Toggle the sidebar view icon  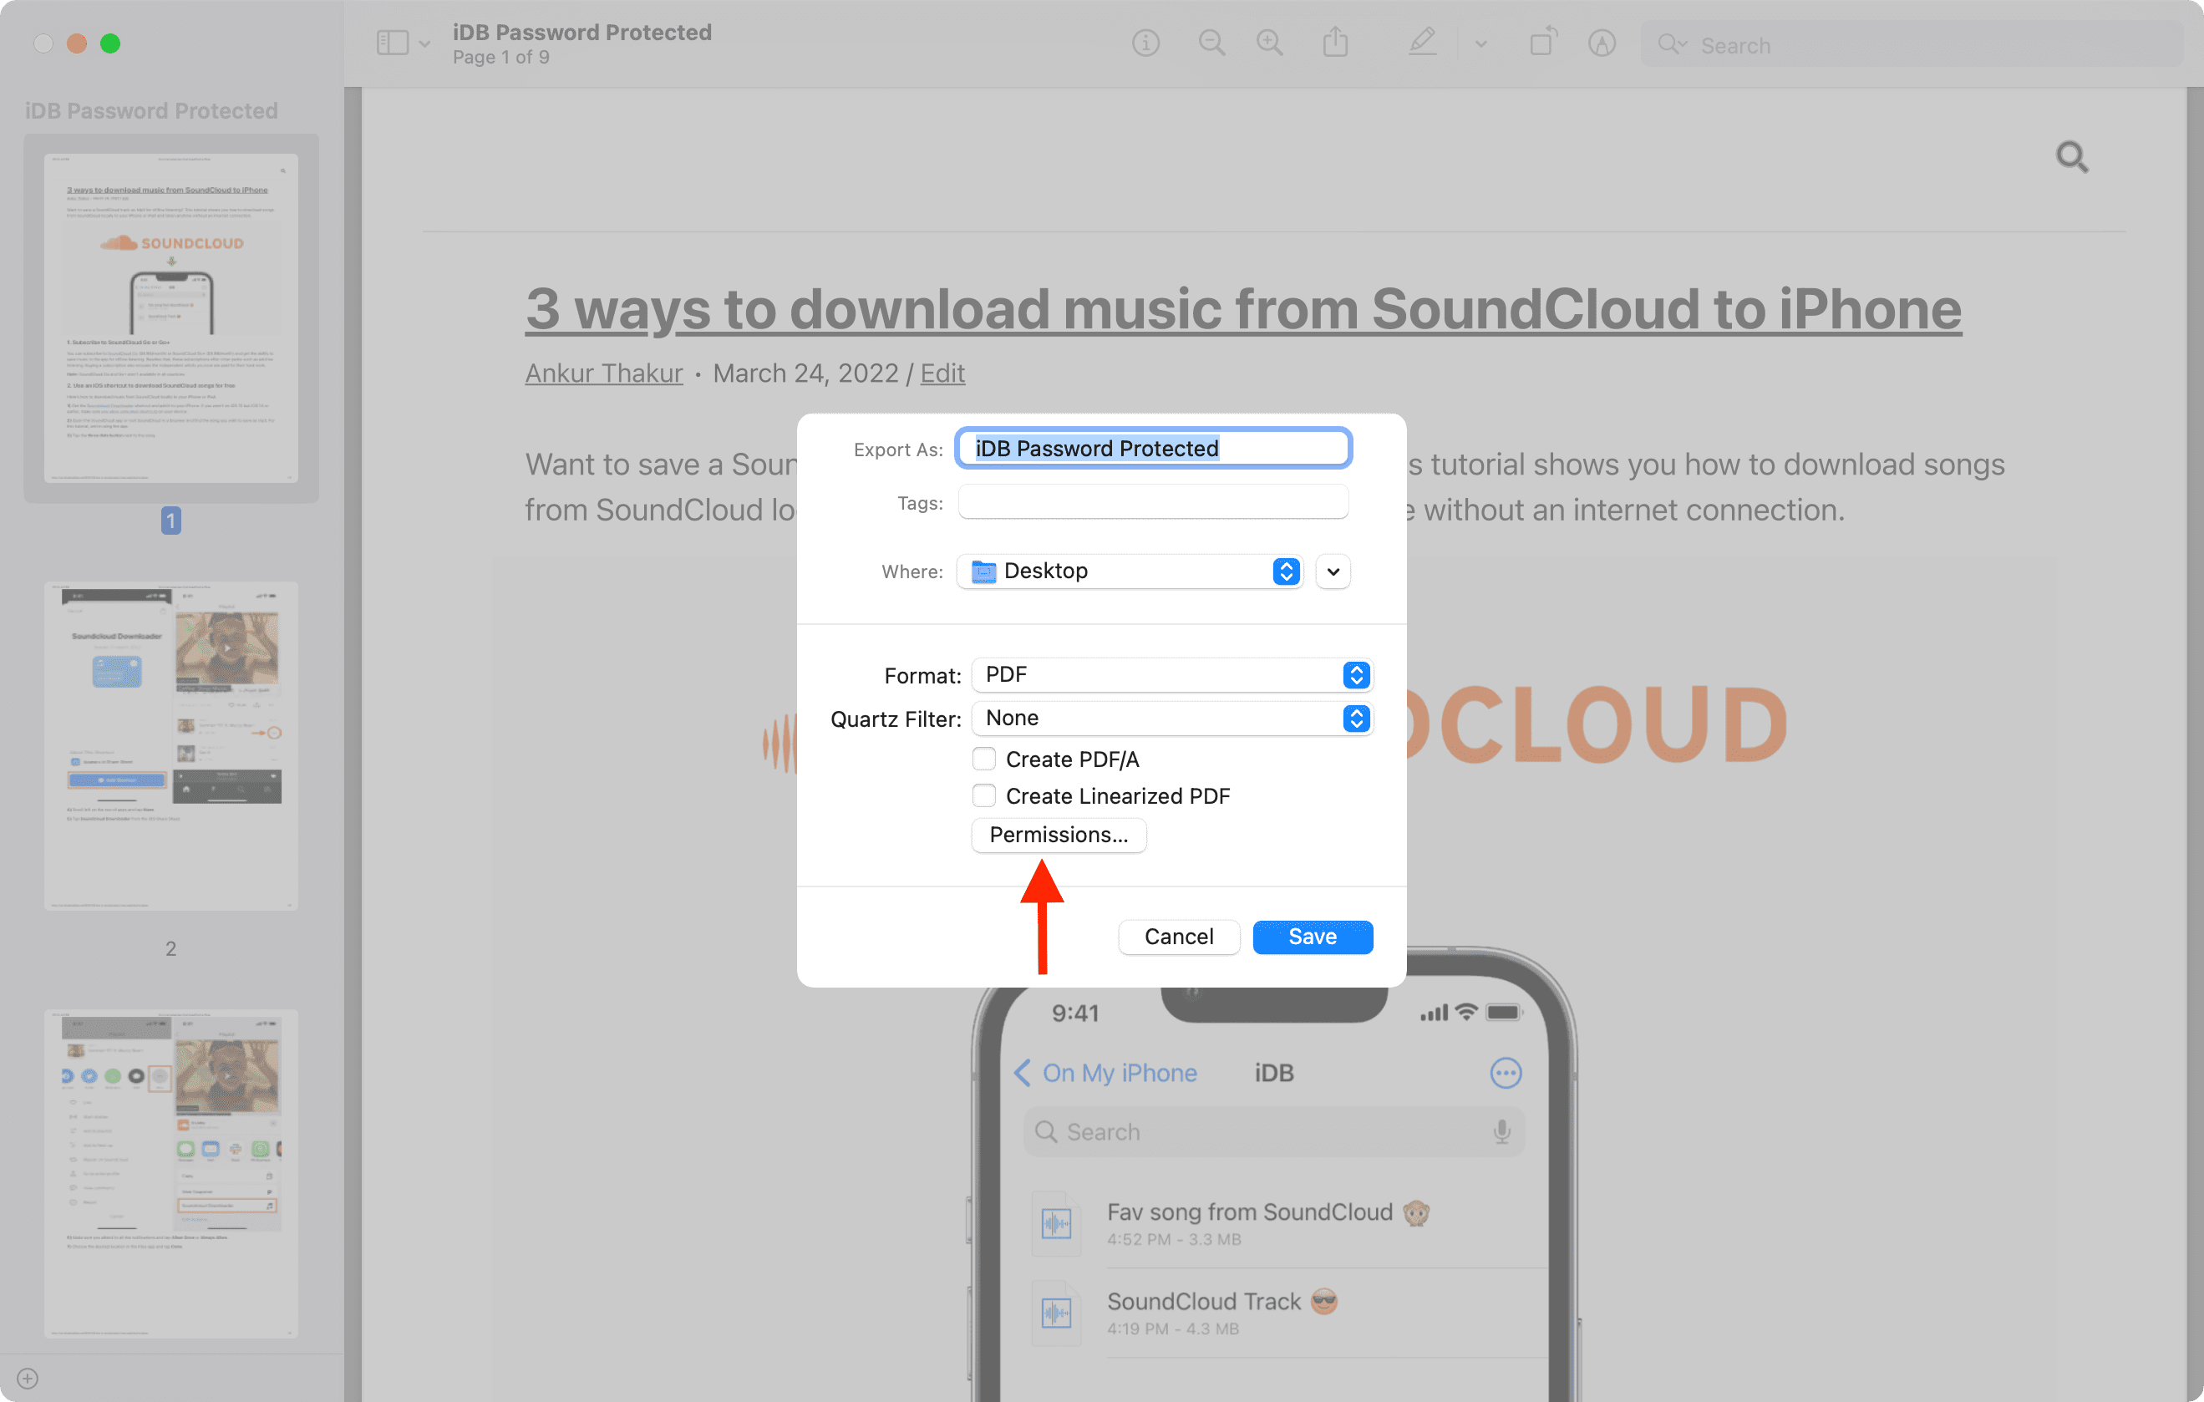pyautogui.click(x=393, y=43)
